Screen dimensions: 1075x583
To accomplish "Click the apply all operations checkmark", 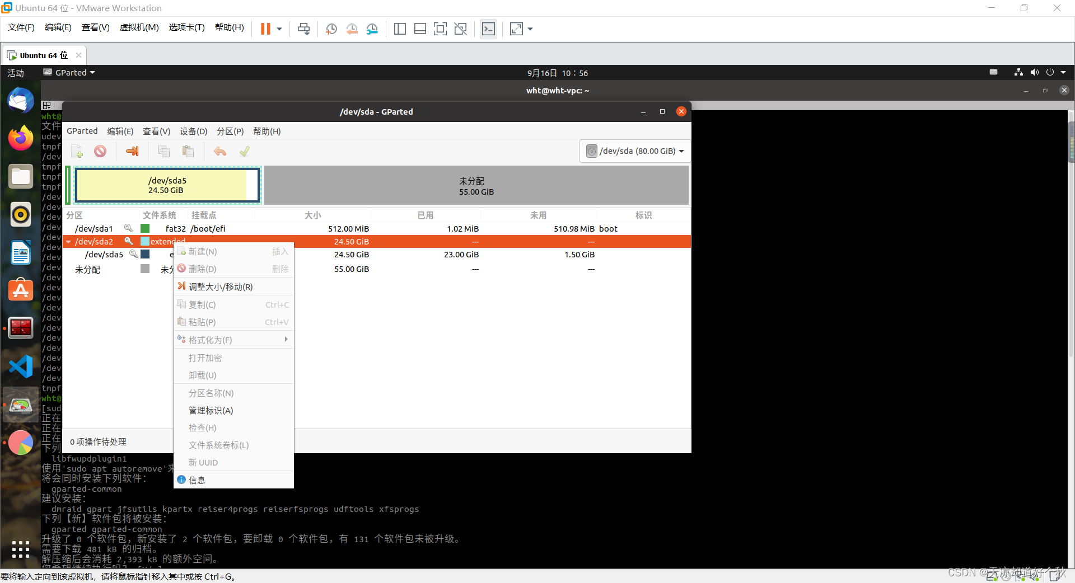I will pos(245,151).
